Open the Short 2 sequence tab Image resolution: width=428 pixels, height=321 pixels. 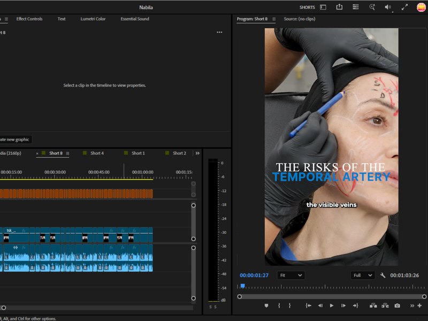[x=179, y=153]
